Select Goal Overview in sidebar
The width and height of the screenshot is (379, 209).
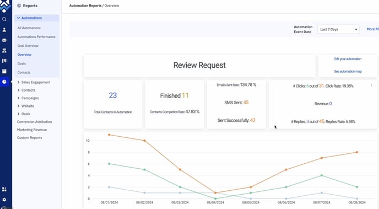pyautogui.click(x=28, y=46)
